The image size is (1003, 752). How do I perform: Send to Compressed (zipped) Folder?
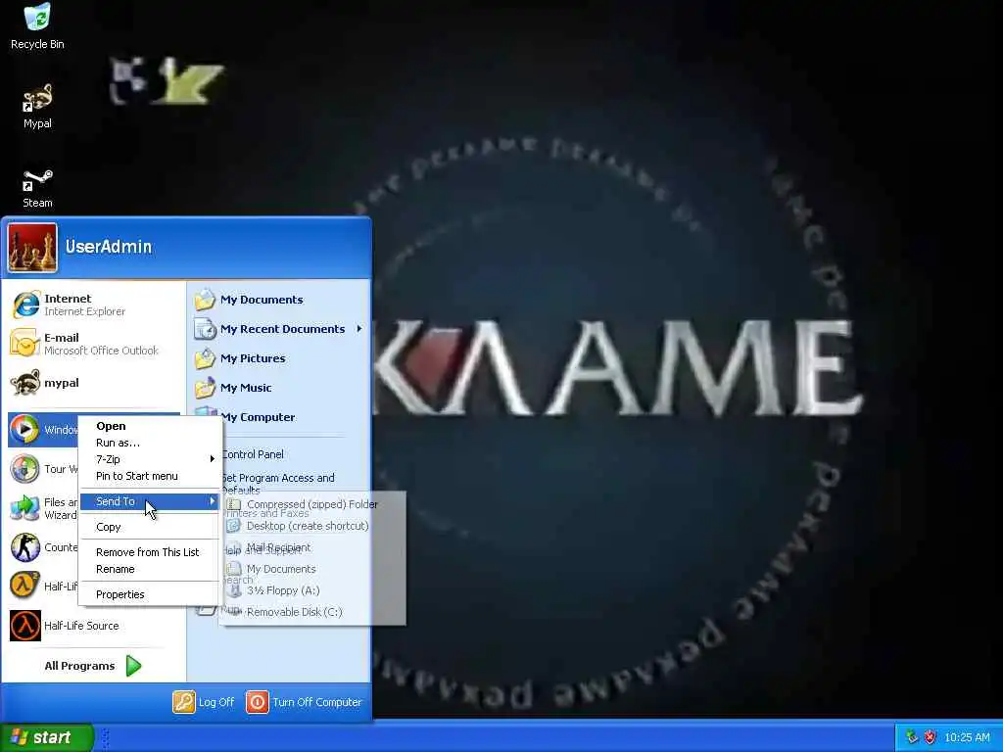click(x=312, y=504)
